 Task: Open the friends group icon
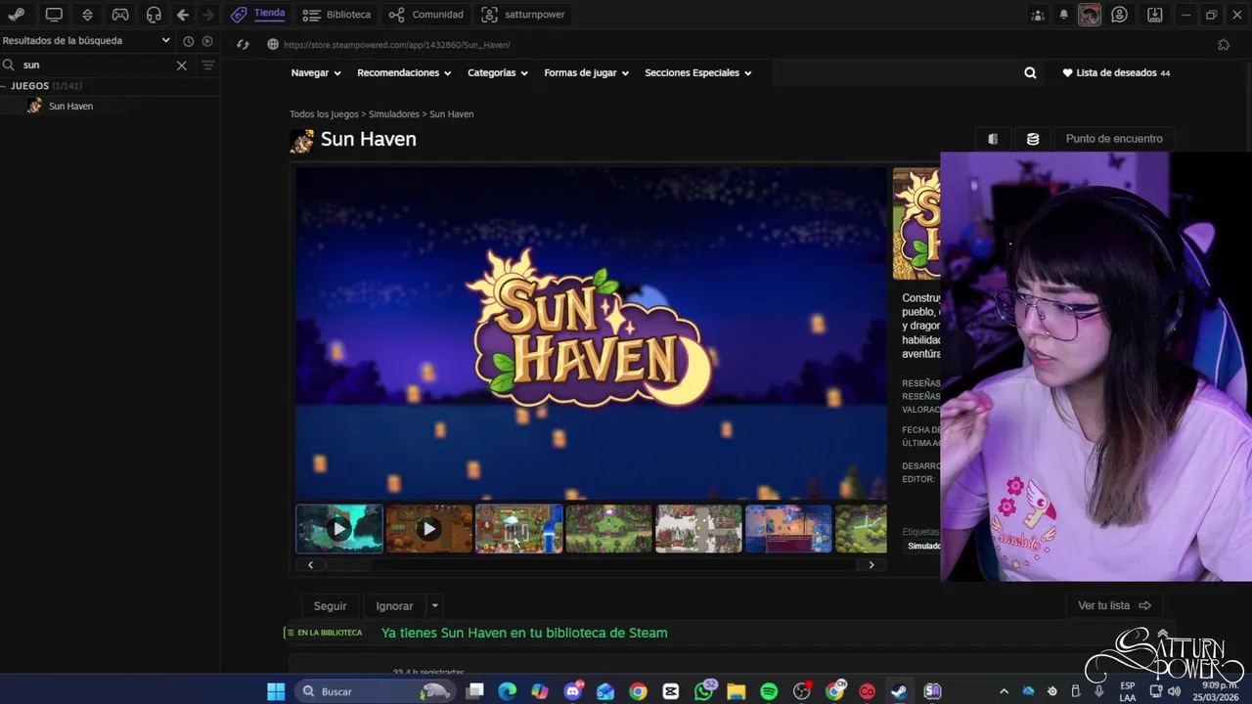[1038, 15]
